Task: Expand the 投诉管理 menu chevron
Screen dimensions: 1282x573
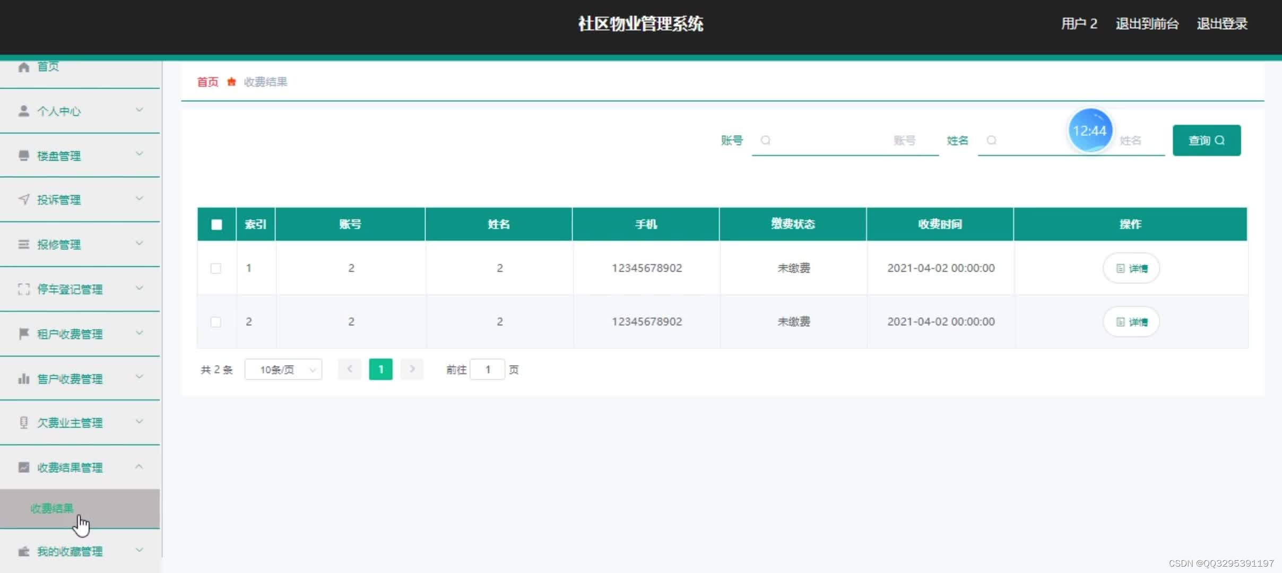Action: coord(139,198)
